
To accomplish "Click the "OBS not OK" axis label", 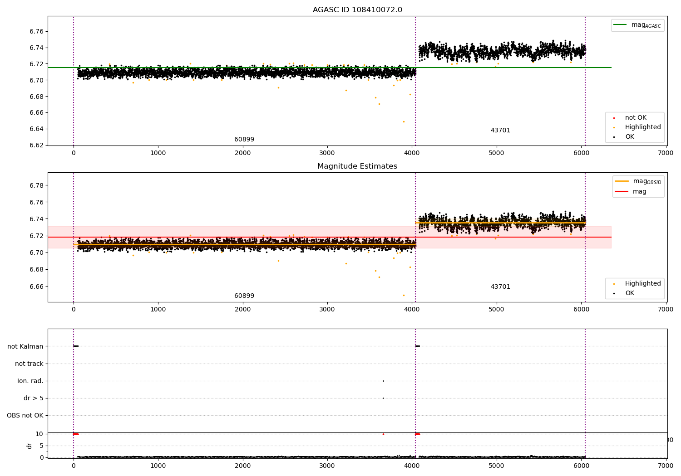I will tap(25, 416).
